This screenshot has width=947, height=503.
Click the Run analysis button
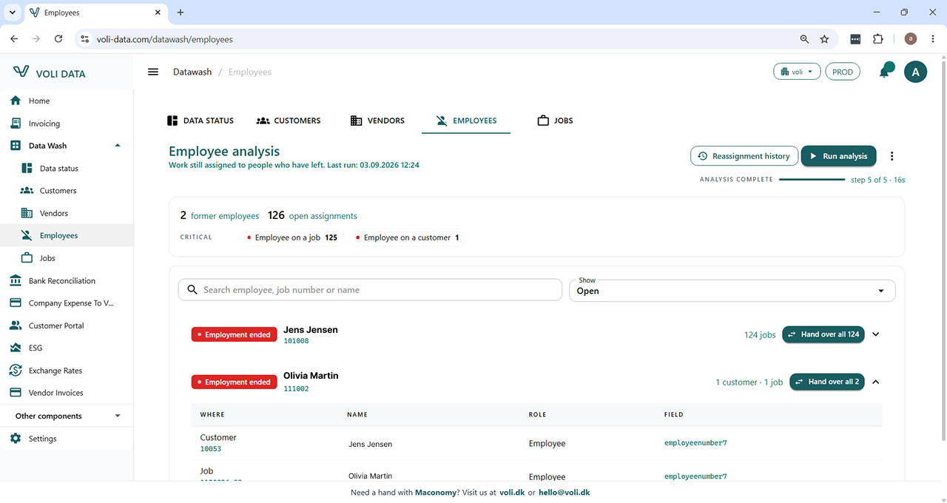pyautogui.click(x=838, y=156)
